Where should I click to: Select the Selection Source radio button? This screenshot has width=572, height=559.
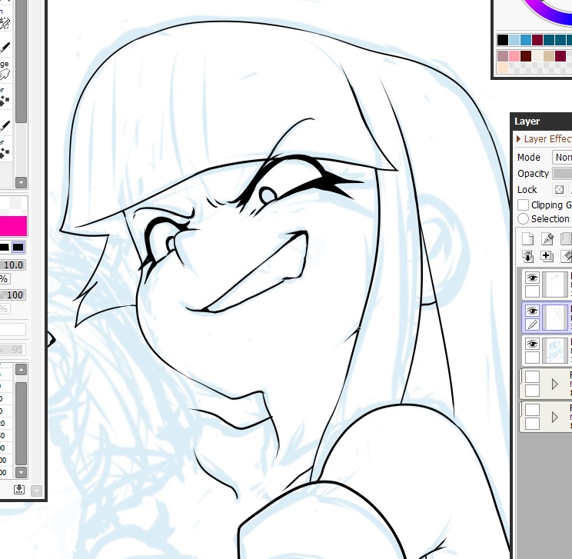coord(523,218)
